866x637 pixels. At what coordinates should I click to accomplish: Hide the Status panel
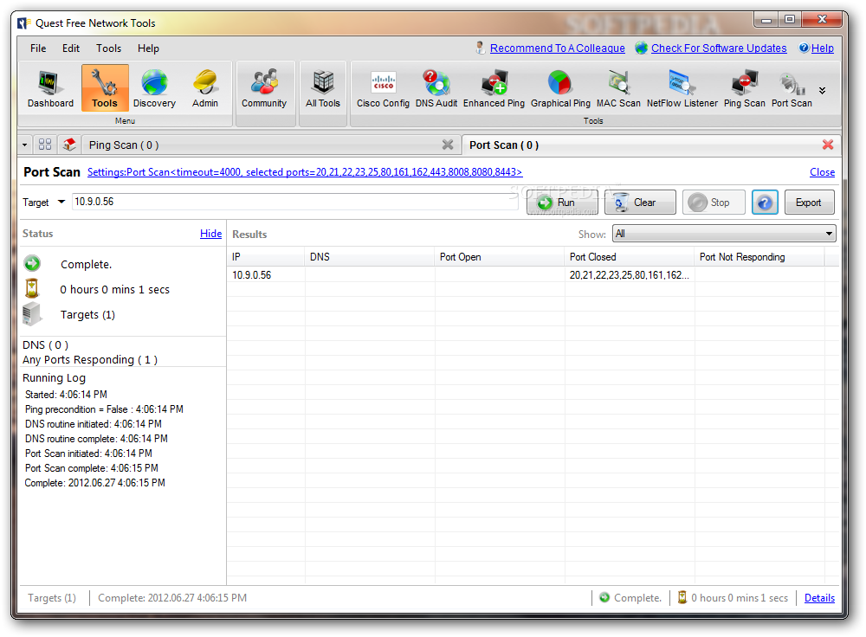(210, 234)
